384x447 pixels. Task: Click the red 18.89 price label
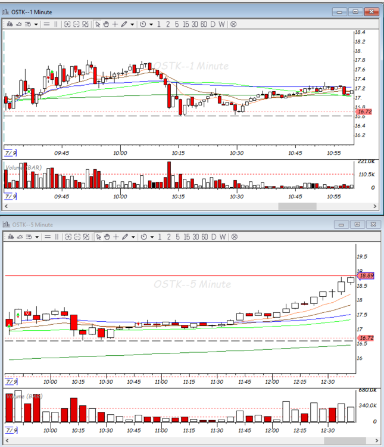click(x=366, y=275)
